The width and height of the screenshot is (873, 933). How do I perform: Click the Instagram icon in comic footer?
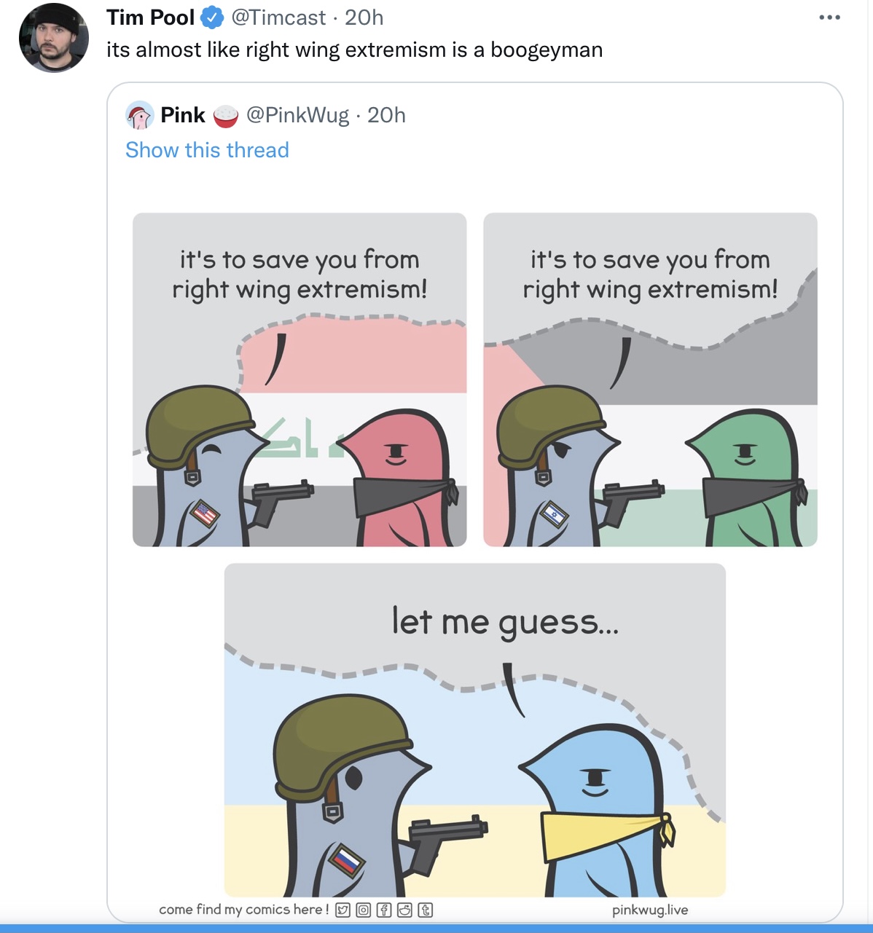(363, 910)
